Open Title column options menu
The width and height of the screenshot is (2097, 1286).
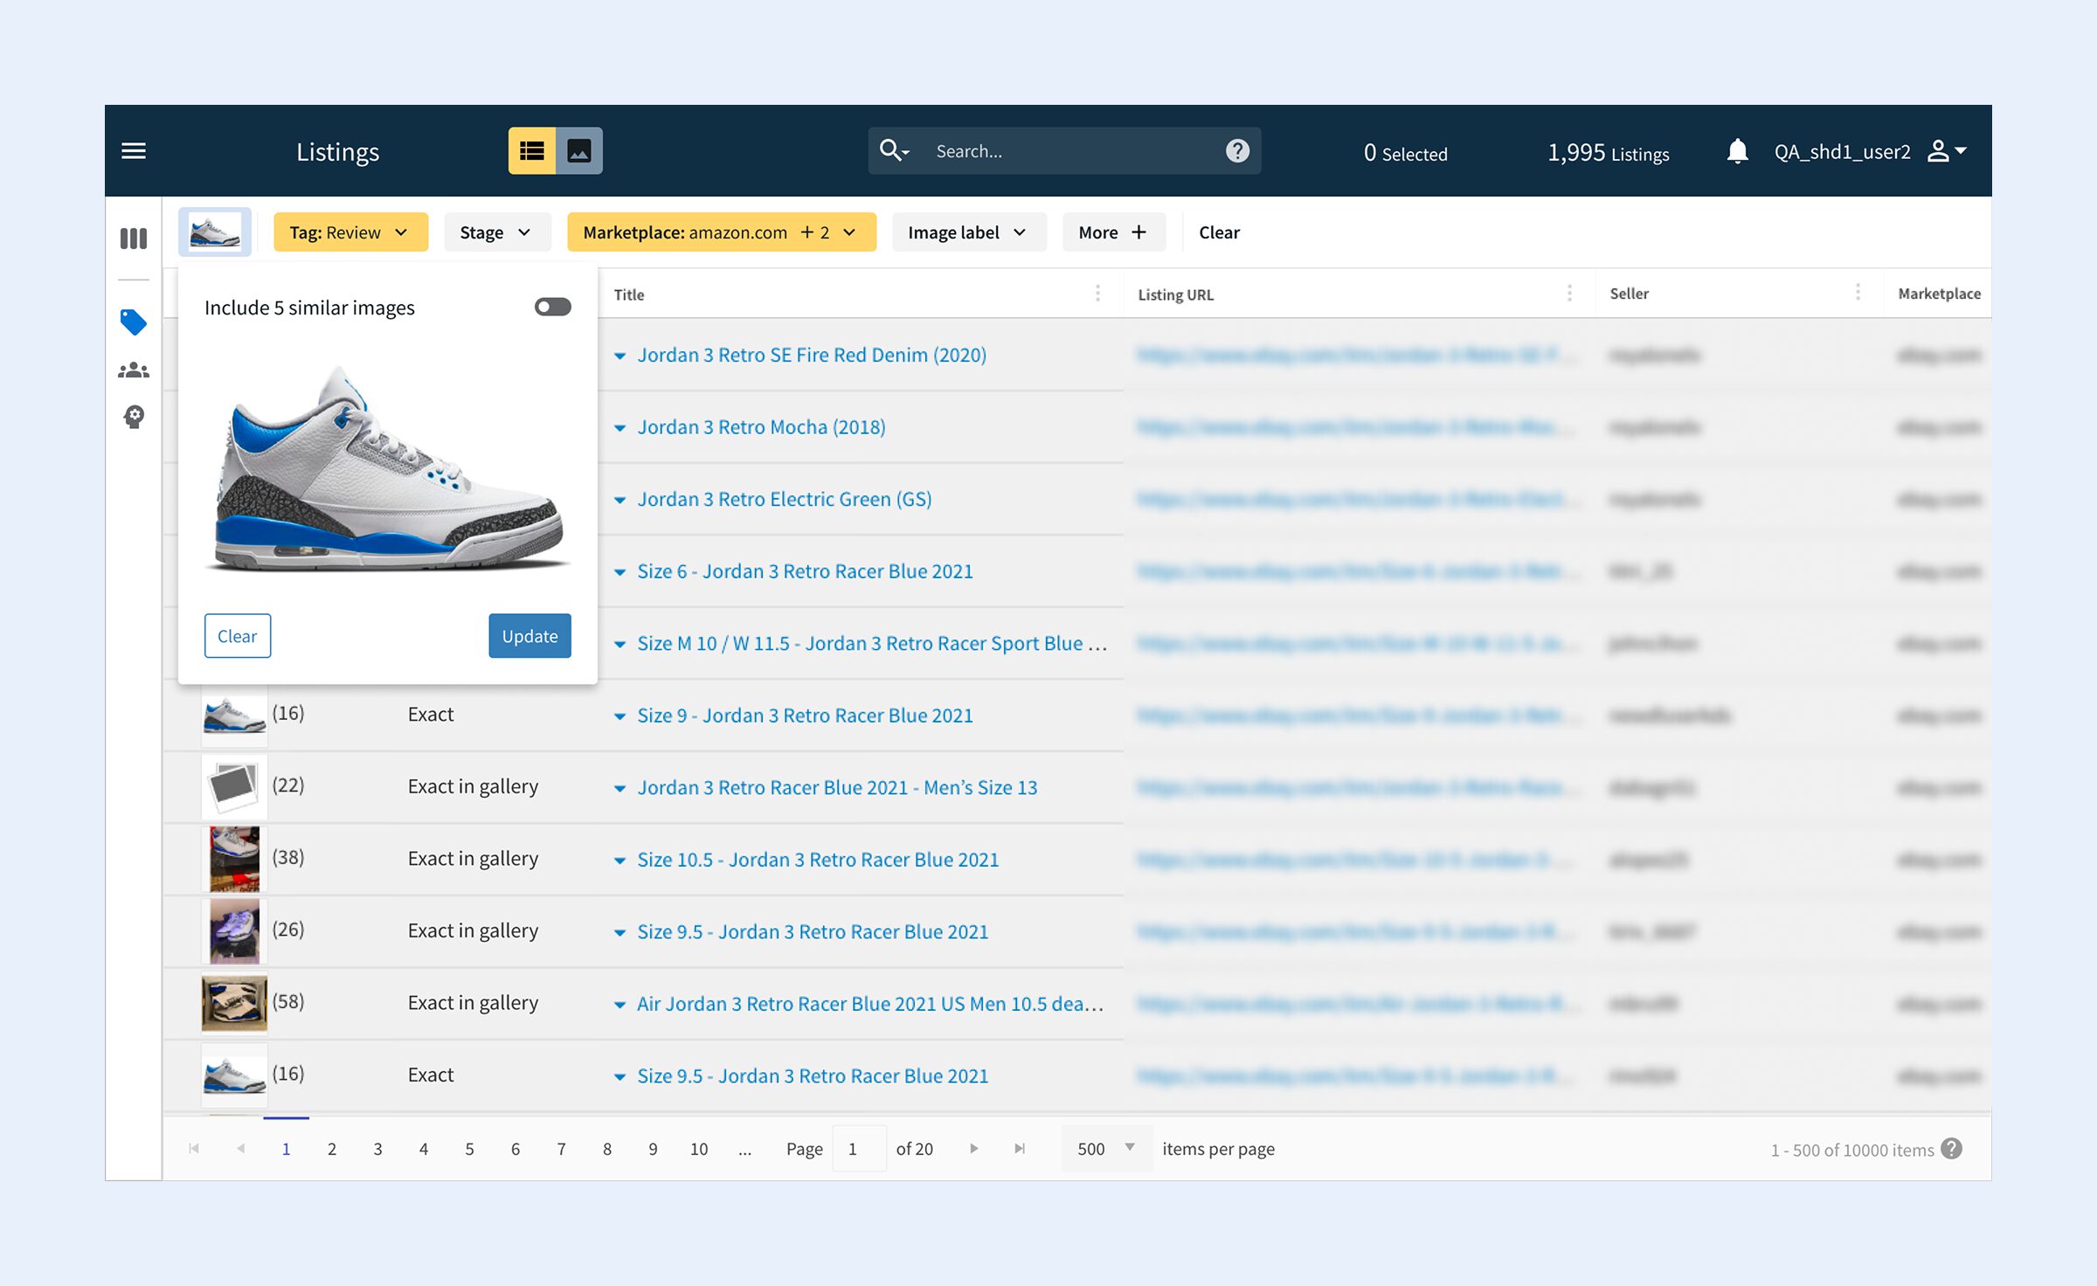pos(1098,294)
